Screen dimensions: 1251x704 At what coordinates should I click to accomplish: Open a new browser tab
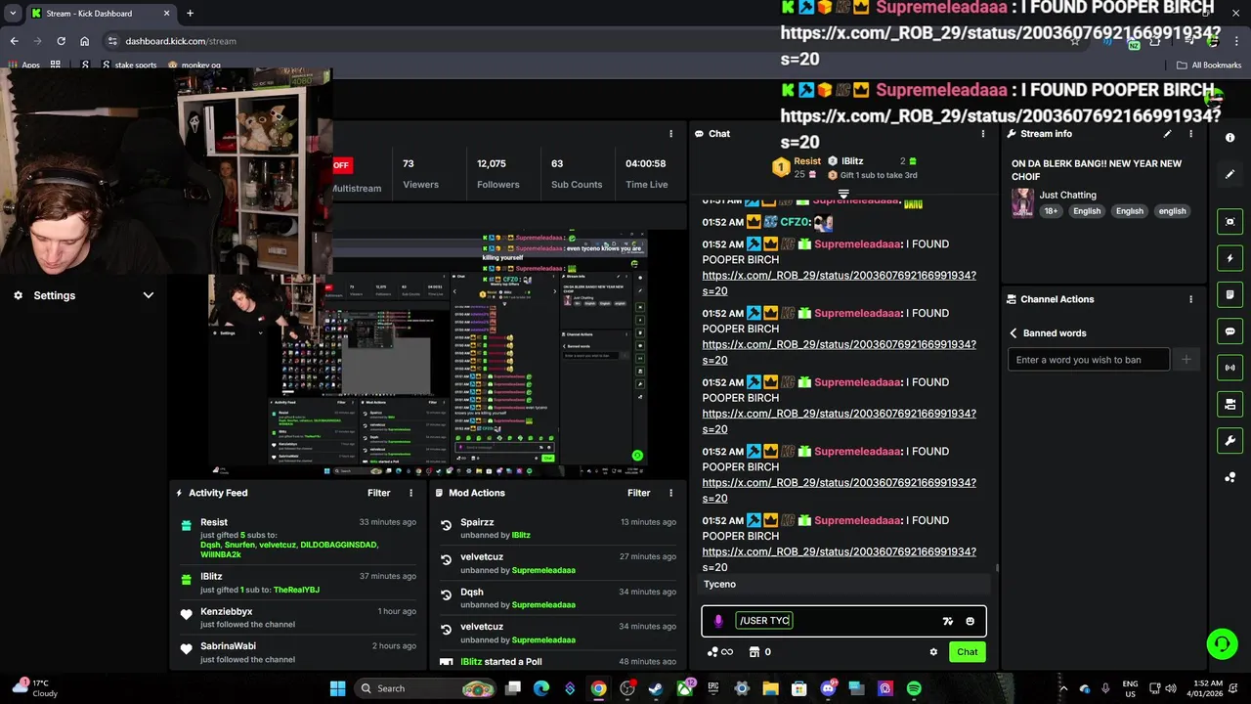coord(190,13)
